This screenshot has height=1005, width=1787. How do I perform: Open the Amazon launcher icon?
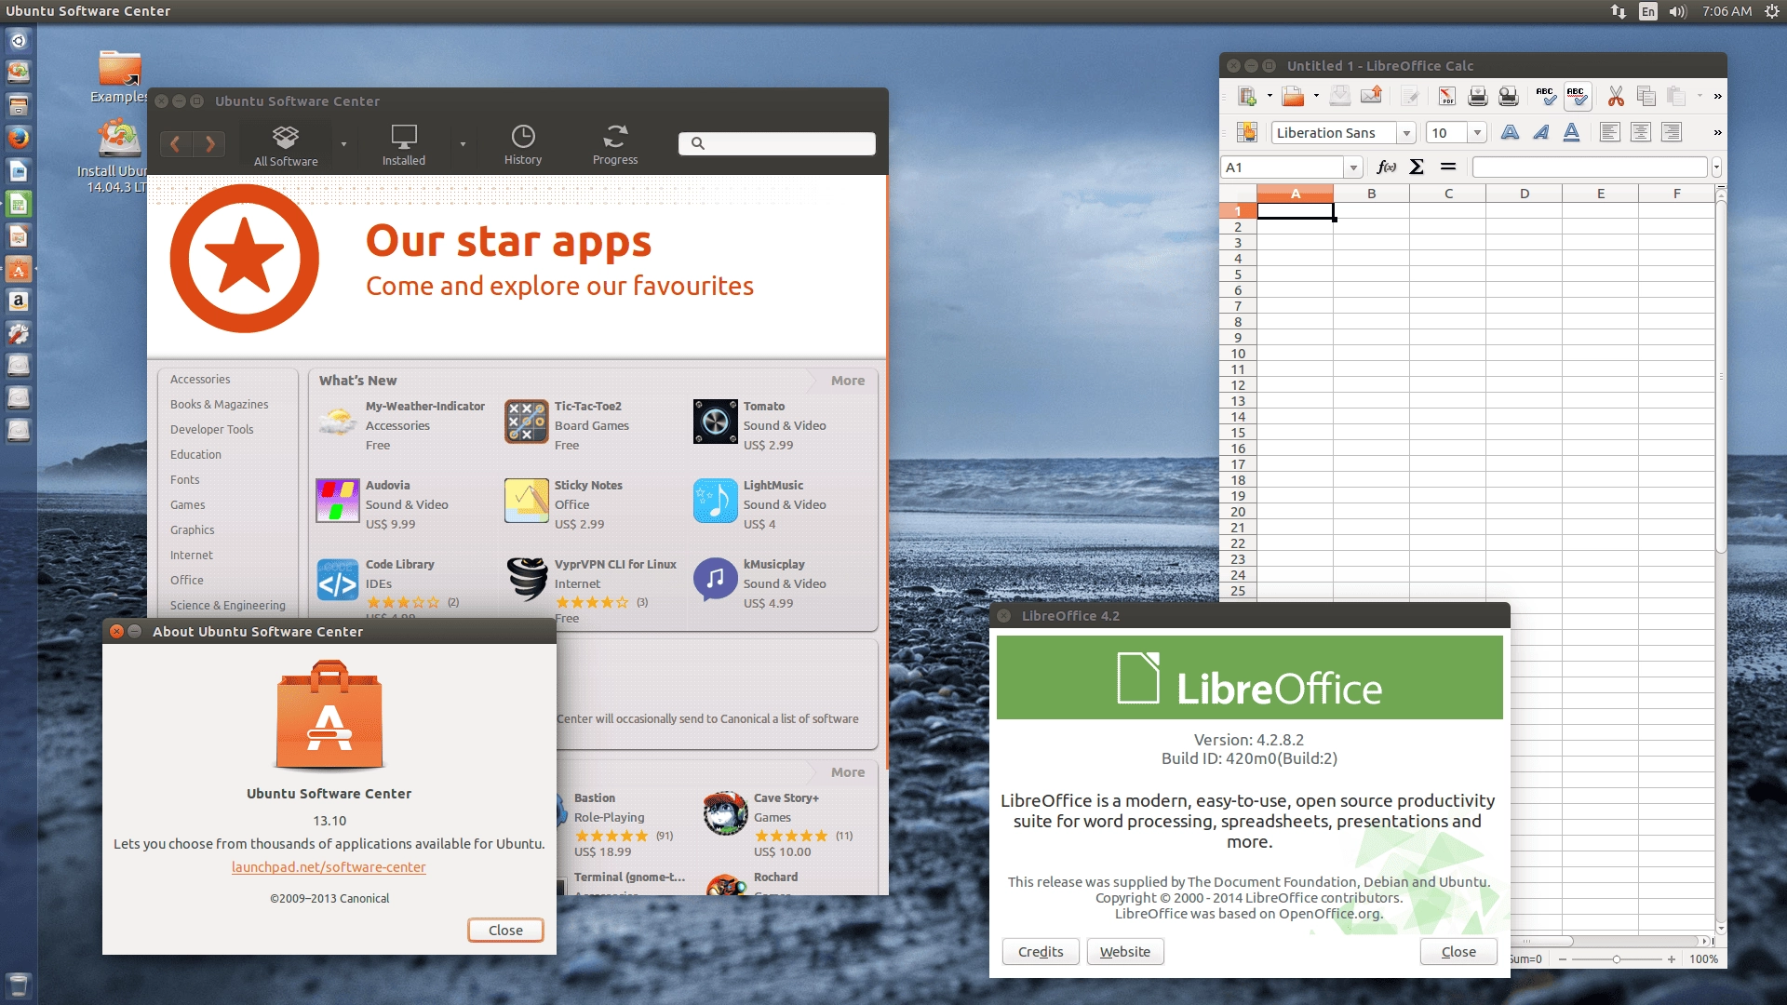click(18, 301)
